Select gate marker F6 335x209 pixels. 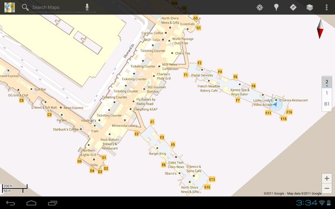pos(235,76)
